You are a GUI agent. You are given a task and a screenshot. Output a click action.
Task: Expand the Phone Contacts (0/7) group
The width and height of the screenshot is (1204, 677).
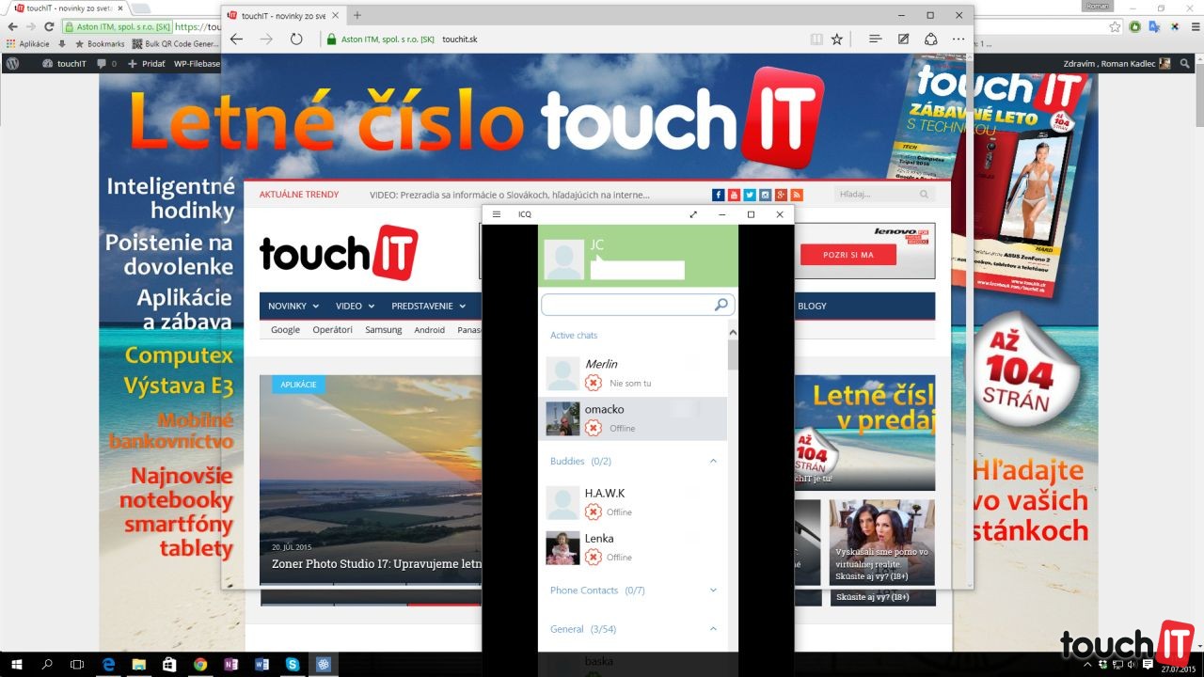713,590
